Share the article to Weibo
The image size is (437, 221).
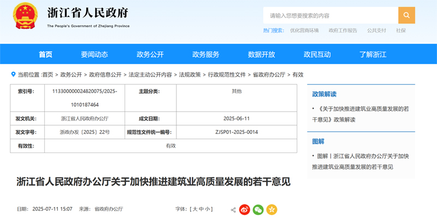coord(245,209)
